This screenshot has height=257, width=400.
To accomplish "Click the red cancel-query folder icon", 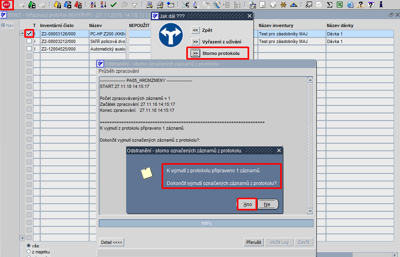I will pos(78,5).
